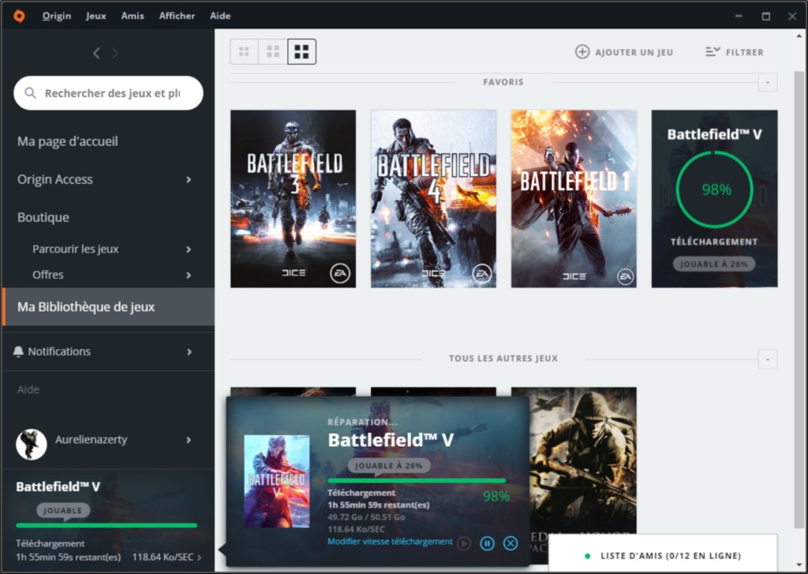The height and width of the screenshot is (574, 808).
Task: Click the Battlefield V 98% download circle
Action: coord(714,189)
